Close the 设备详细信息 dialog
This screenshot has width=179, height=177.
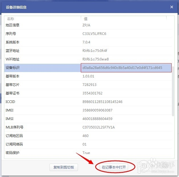pyautogui.click(x=172, y=7)
